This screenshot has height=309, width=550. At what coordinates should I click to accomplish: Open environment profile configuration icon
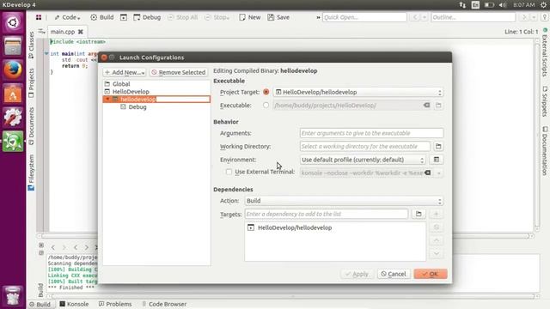437,160
